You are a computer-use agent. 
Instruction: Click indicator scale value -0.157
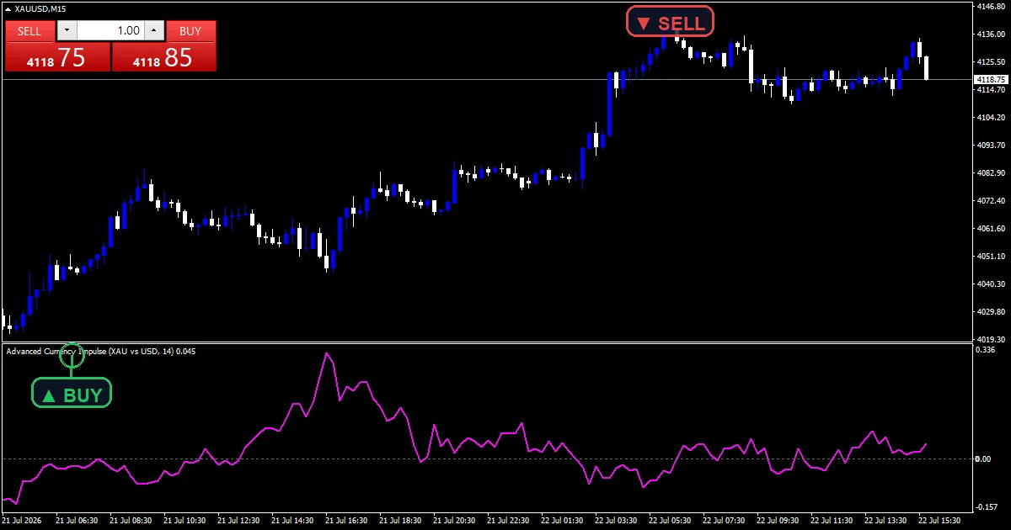point(985,506)
